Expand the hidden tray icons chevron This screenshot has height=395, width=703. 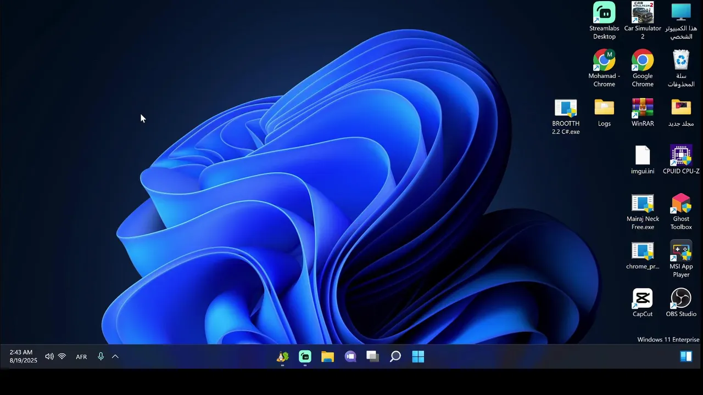[115, 357]
